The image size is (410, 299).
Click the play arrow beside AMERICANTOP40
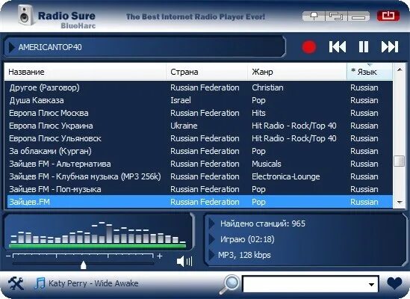(12, 47)
